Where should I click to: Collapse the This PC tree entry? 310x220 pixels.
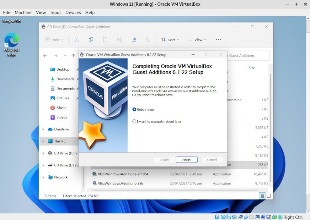click(43, 141)
